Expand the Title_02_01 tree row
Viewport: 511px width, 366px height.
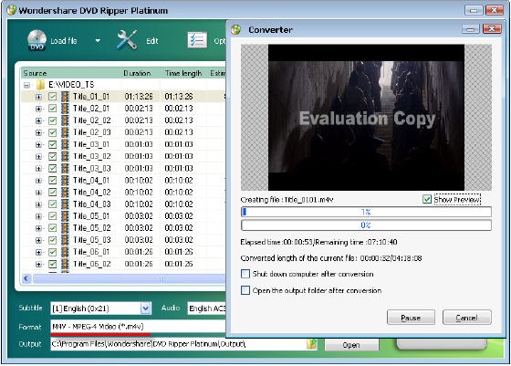point(38,109)
